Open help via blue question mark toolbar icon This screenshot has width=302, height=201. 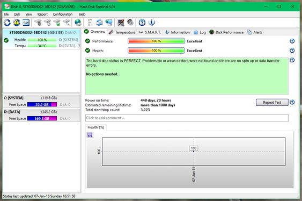(142, 23)
